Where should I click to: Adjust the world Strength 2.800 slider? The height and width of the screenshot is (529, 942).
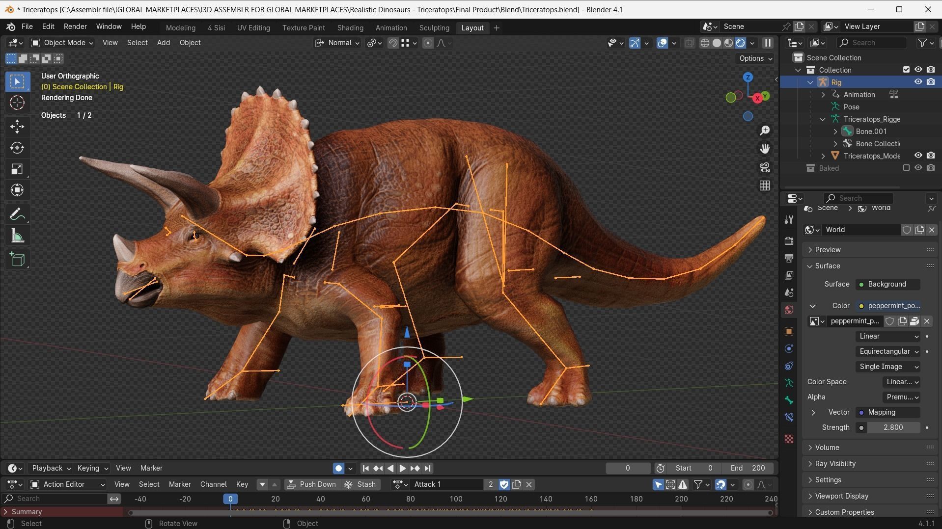click(893, 428)
